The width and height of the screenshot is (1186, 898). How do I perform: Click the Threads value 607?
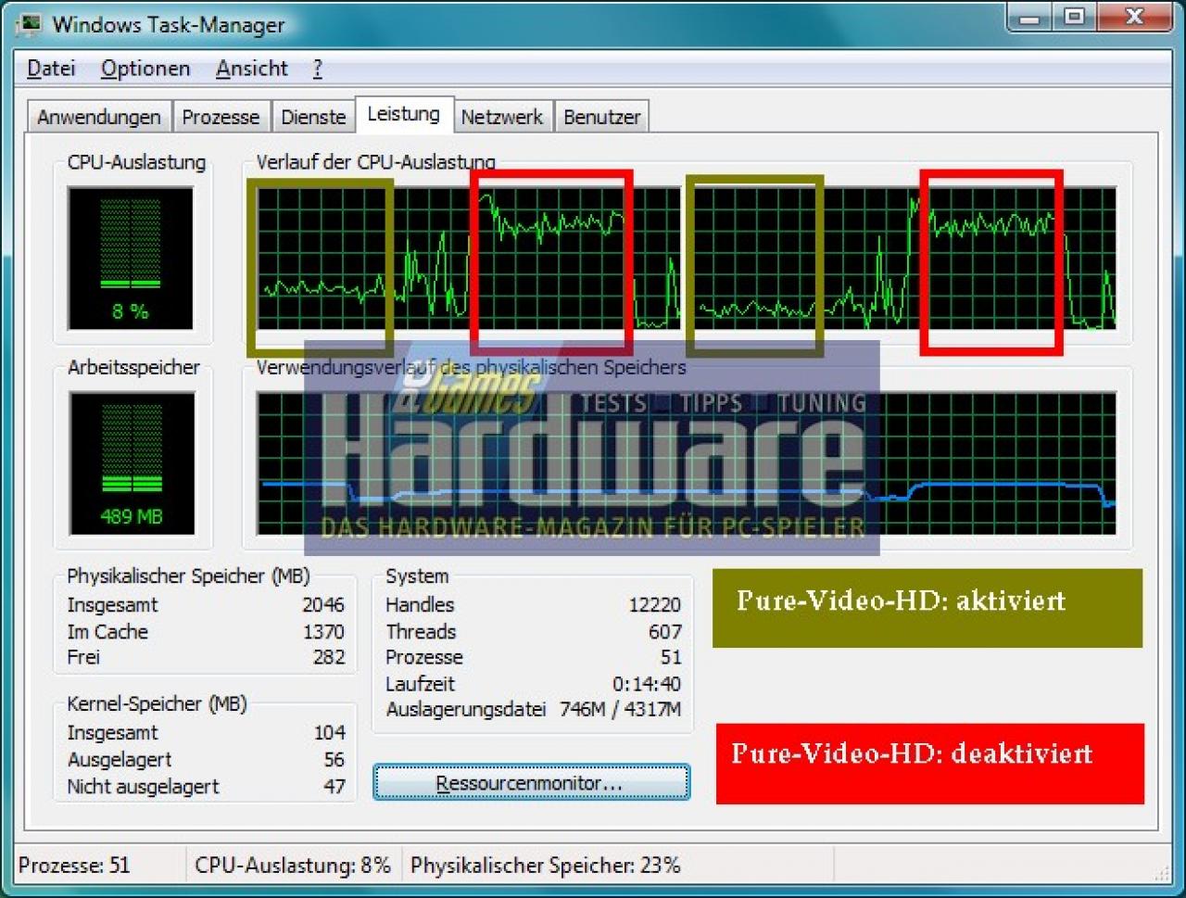[665, 632]
